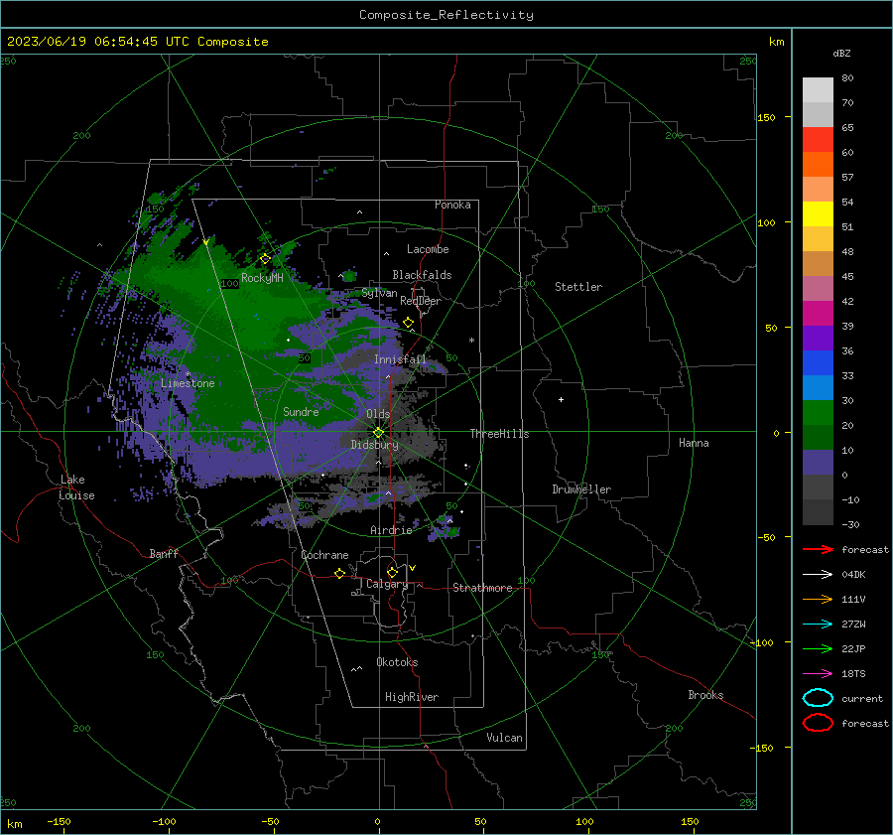Click the Sundre label

click(x=301, y=411)
